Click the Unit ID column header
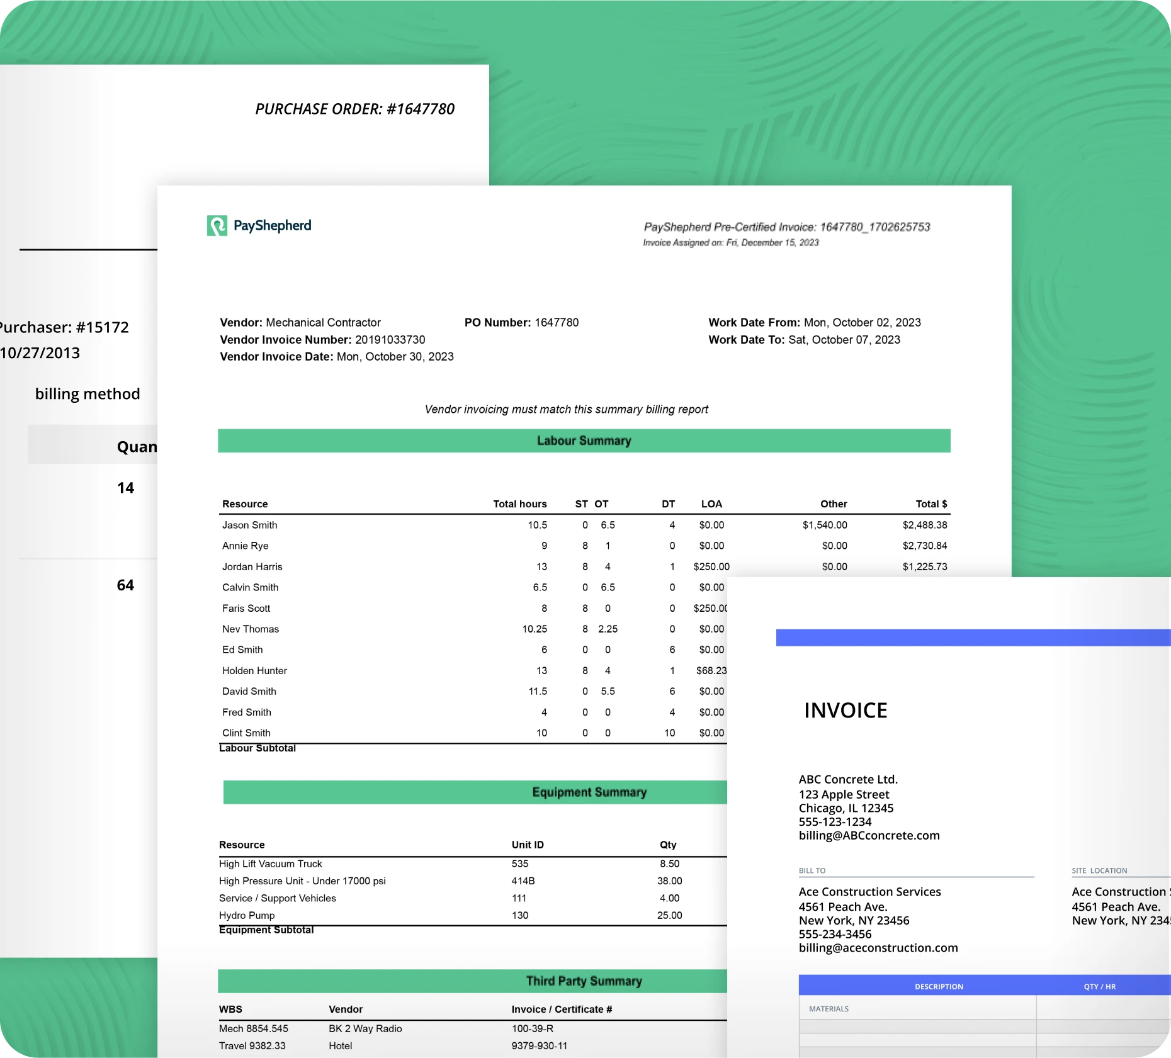Image resolution: width=1171 pixels, height=1058 pixels. tap(528, 845)
